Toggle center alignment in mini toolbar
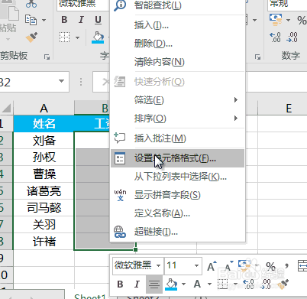This screenshot has width=307, height=299. tap(154, 284)
